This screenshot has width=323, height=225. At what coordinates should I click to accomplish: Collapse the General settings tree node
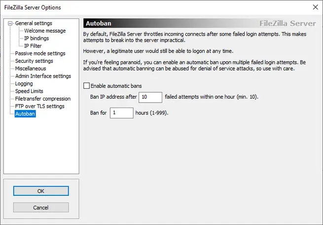pos(11,23)
